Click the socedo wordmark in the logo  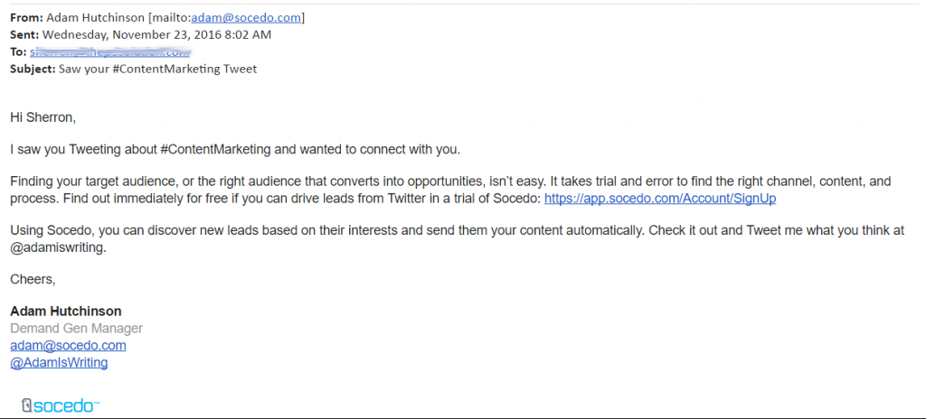point(66,406)
